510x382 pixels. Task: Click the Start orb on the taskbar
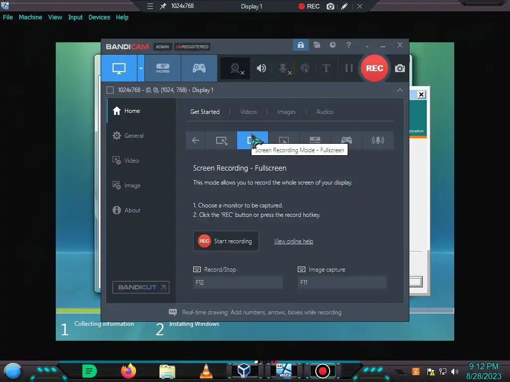tap(12, 371)
